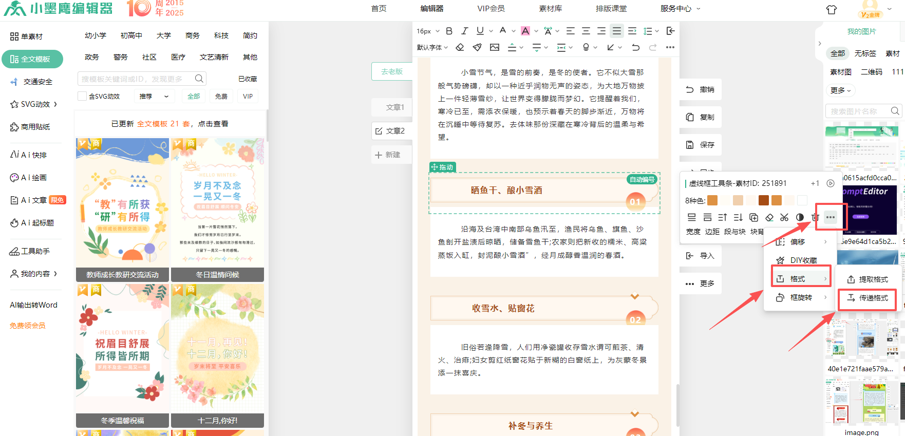The image size is (905, 436).
Task: Select 传递格式 from the format submenu
Action: [867, 298]
